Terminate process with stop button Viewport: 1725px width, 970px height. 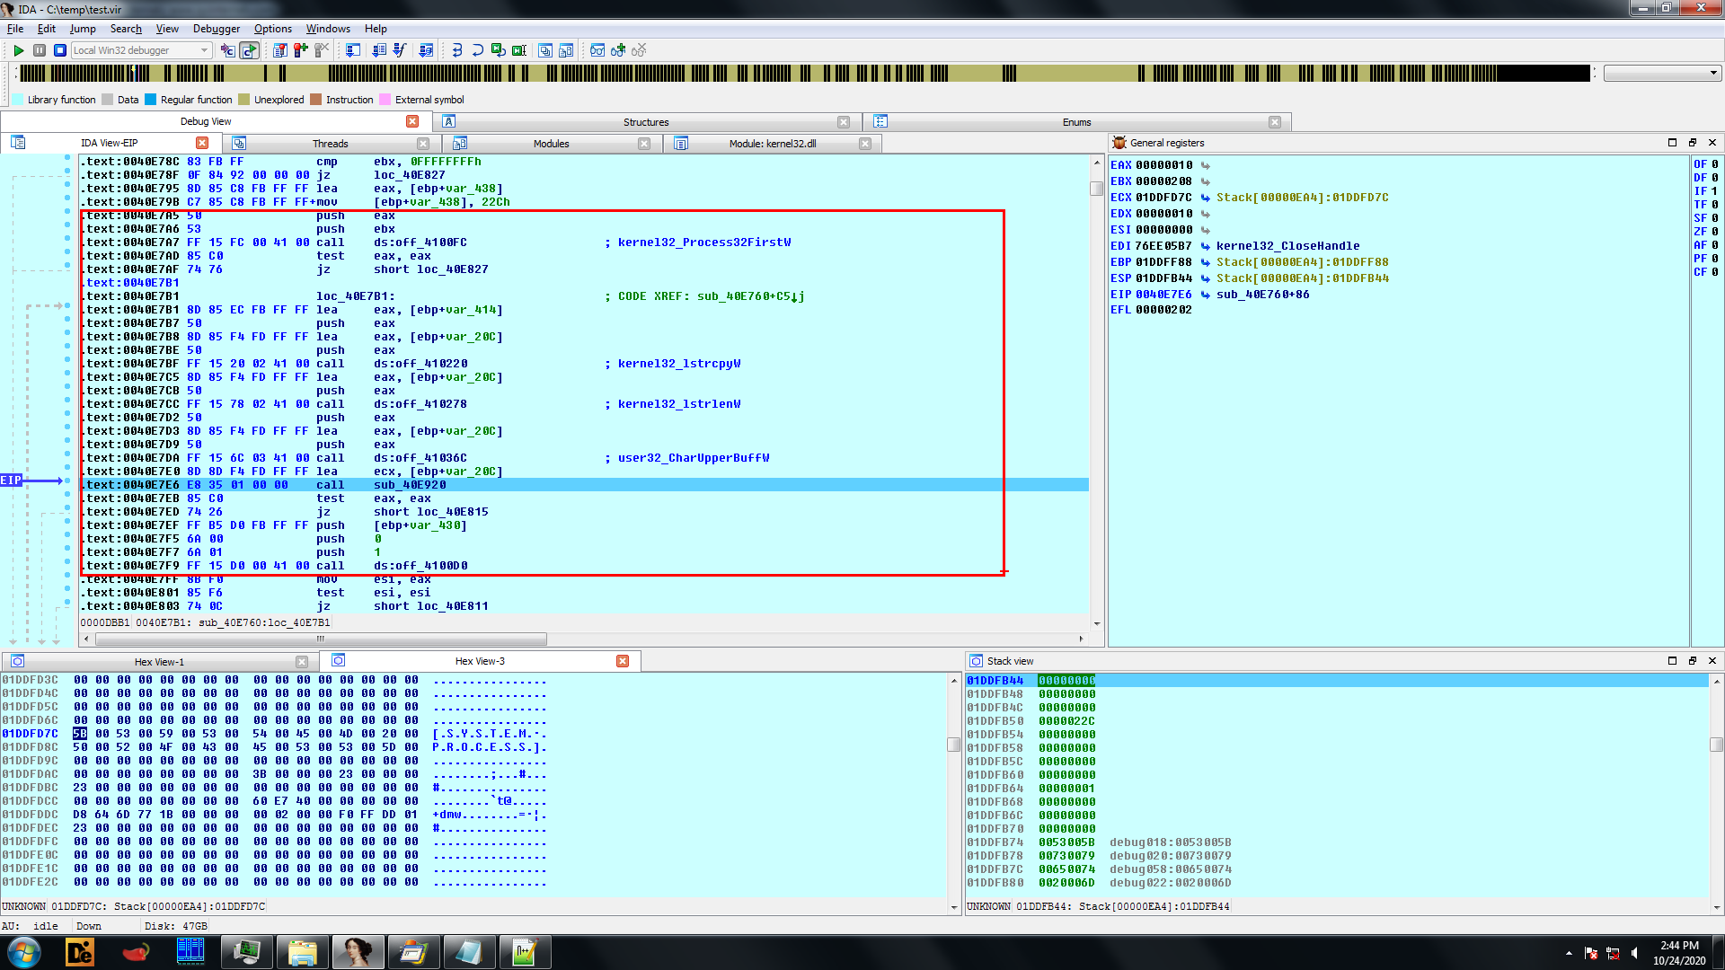[x=60, y=50]
